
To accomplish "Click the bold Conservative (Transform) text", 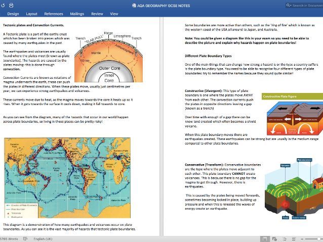I will pos(204,165).
